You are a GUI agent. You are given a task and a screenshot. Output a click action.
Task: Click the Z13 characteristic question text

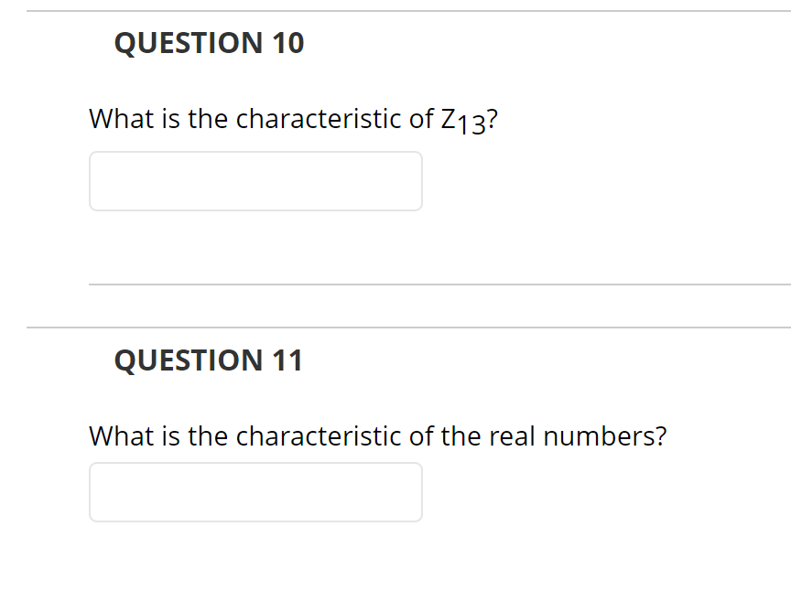tap(291, 118)
